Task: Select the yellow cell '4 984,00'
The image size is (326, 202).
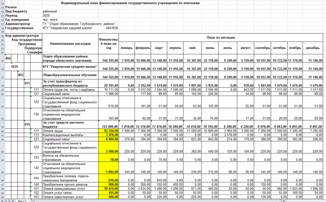Action: point(108,139)
